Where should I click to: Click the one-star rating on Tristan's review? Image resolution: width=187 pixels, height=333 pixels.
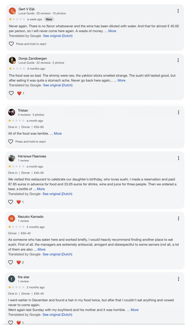(16, 121)
